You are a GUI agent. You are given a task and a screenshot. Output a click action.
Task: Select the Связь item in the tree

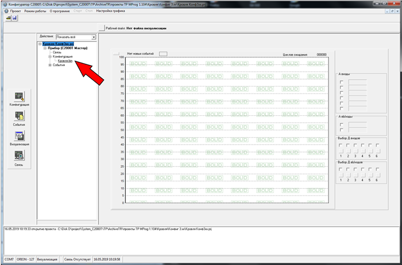coord(57,53)
